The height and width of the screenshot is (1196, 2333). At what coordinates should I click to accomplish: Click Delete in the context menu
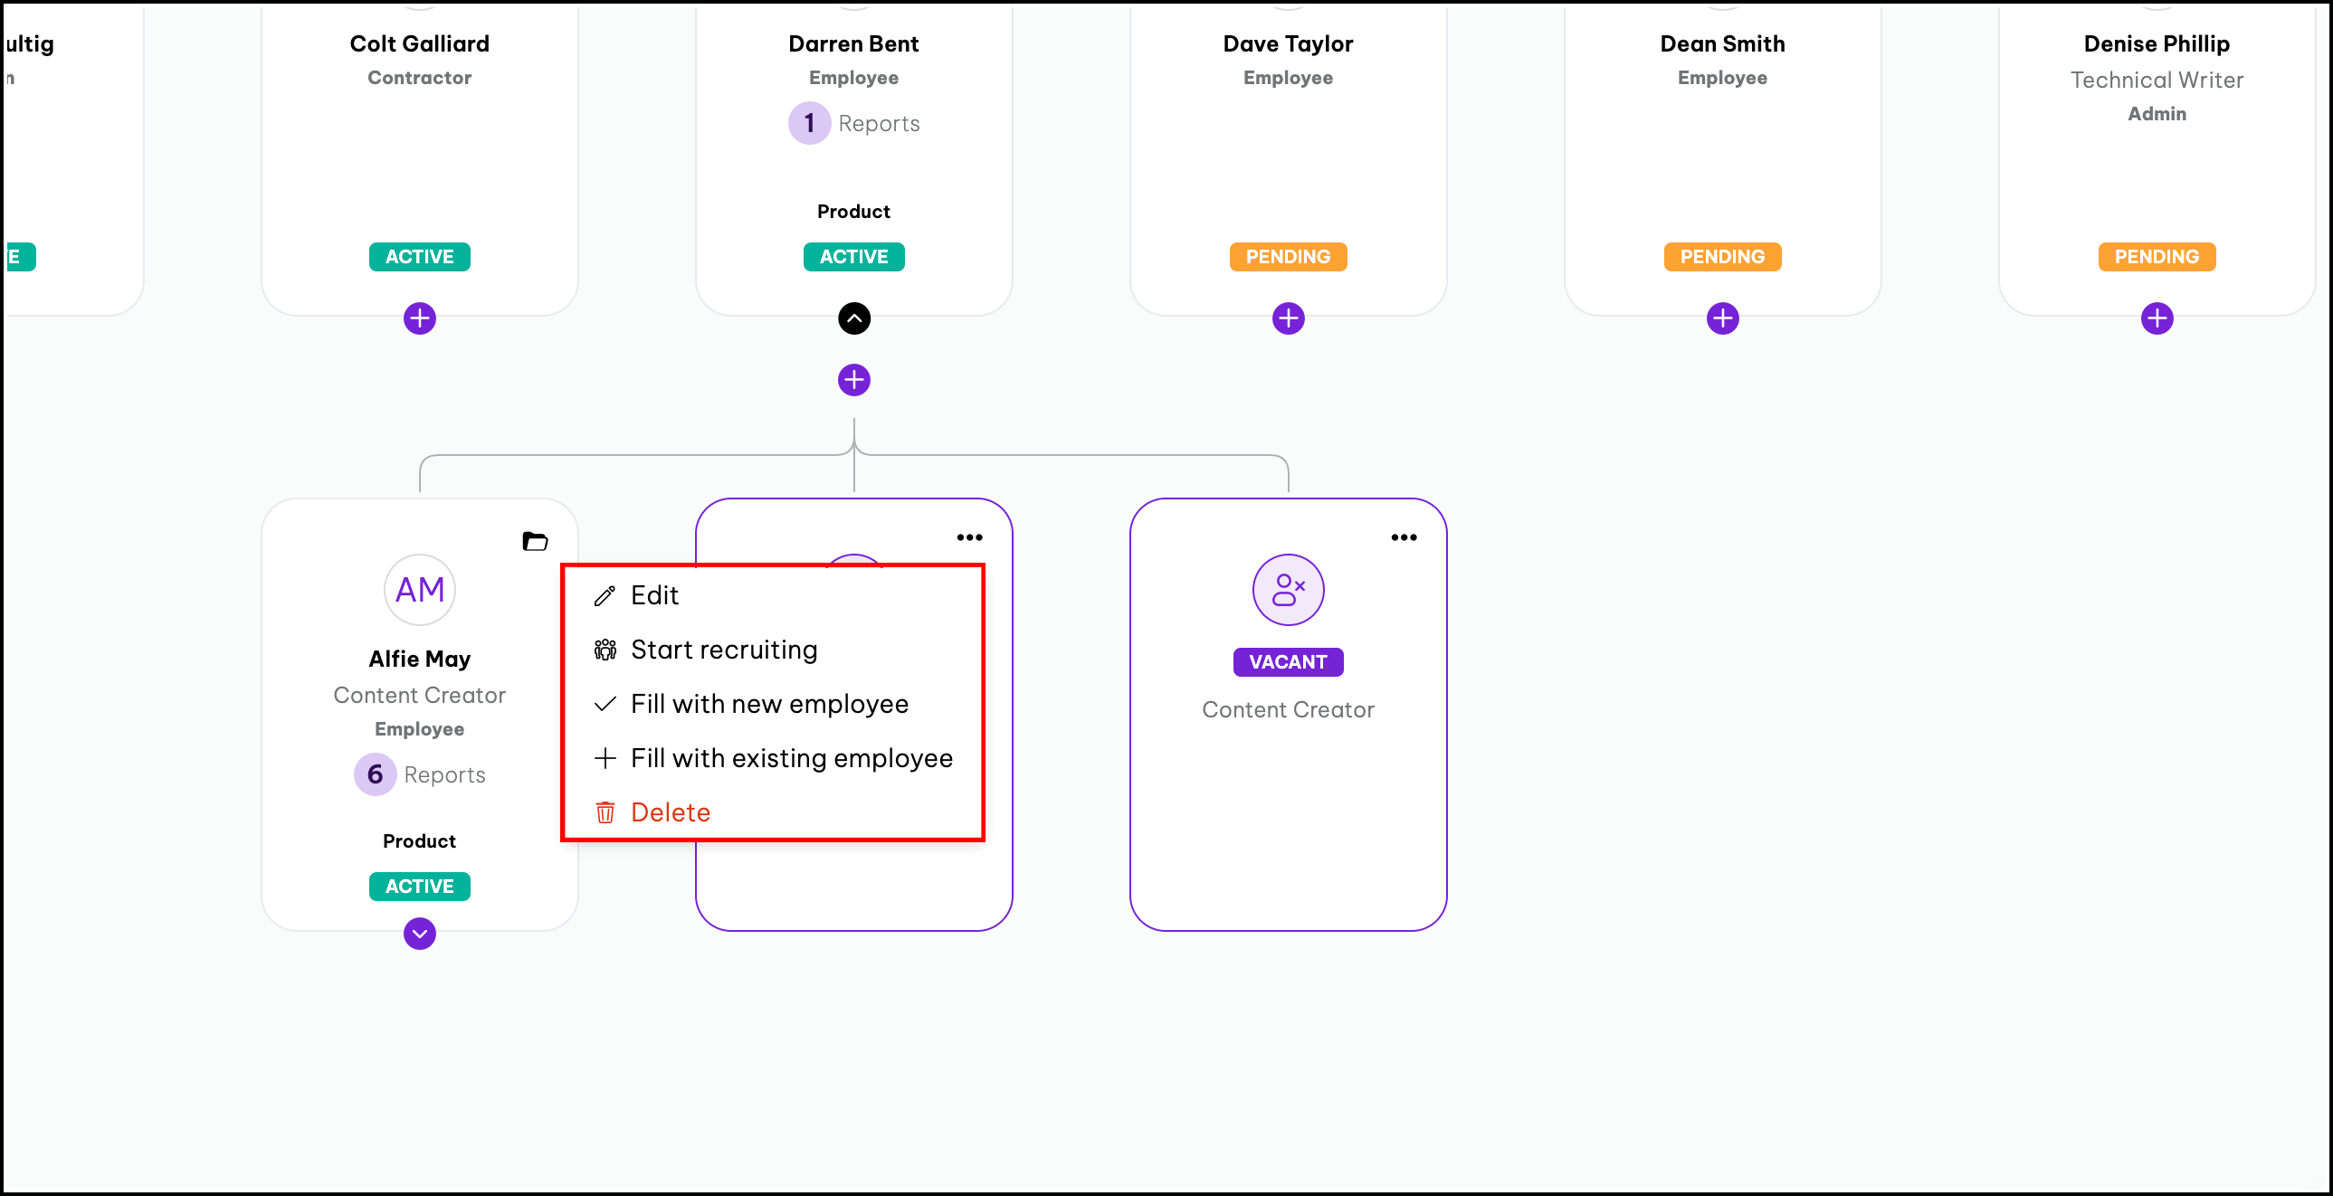click(670, 813)
